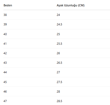Select size 38 in Beden column

click(5, 15)
